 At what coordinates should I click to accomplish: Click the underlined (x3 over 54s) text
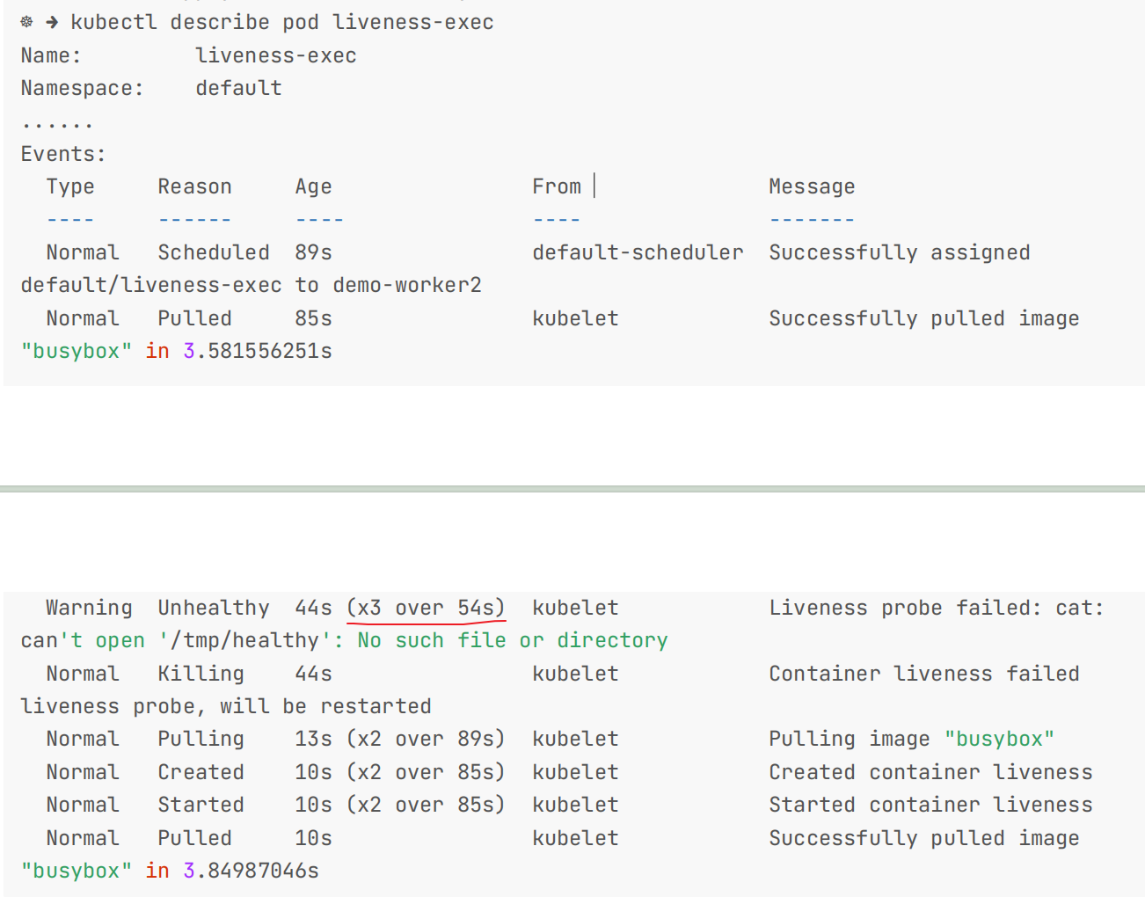point(427,608)
